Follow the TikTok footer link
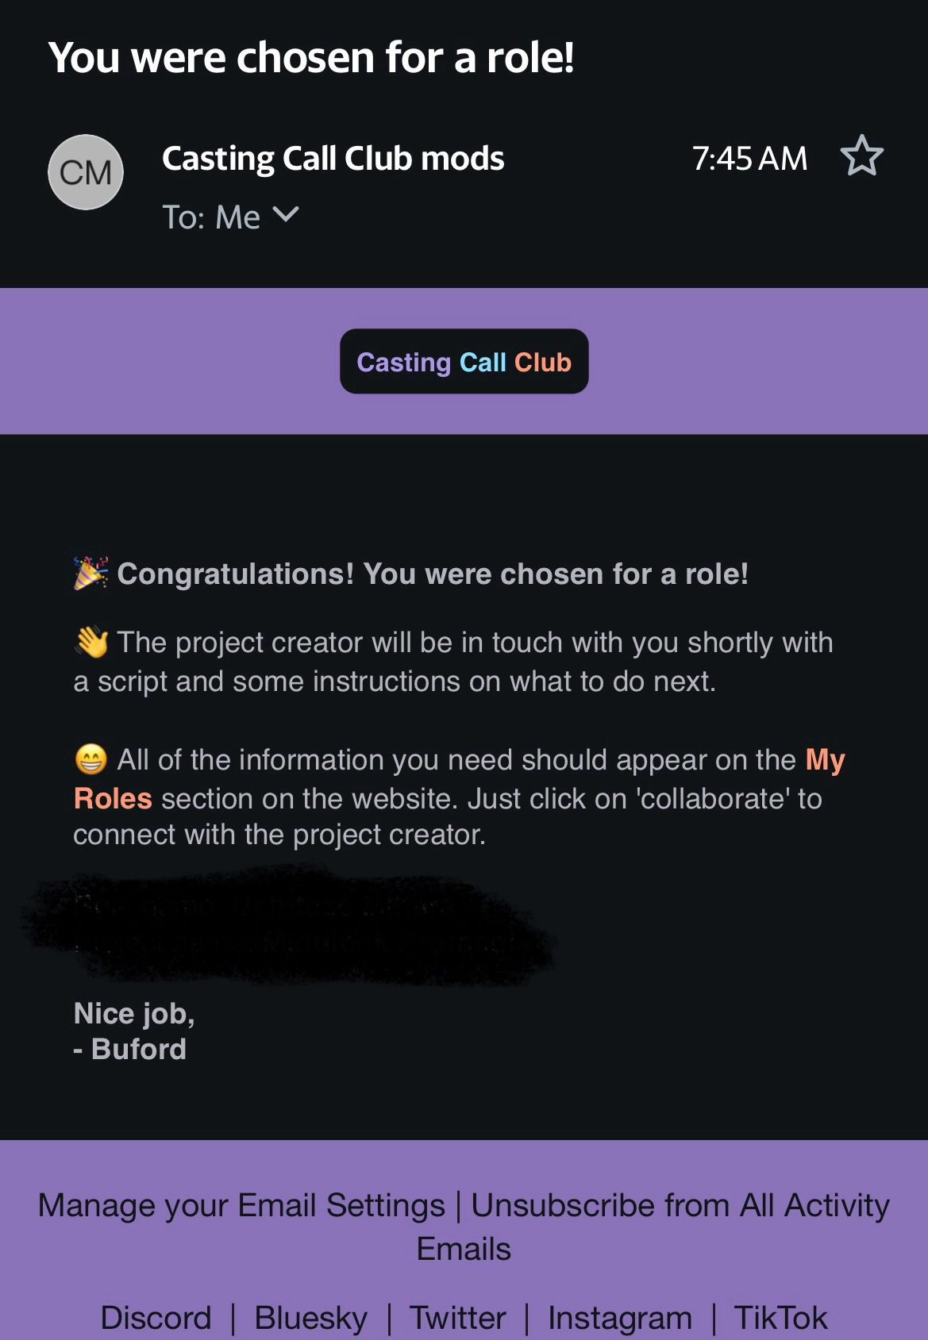Viewport: 928px width, 1340px height. pos(780,1318)
